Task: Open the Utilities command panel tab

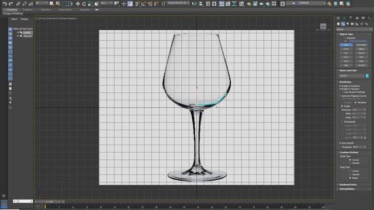Action: click(369, 18)
